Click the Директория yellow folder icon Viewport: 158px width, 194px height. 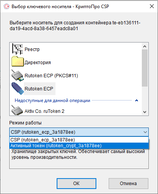pyautogui.click(x=17, y=61)
